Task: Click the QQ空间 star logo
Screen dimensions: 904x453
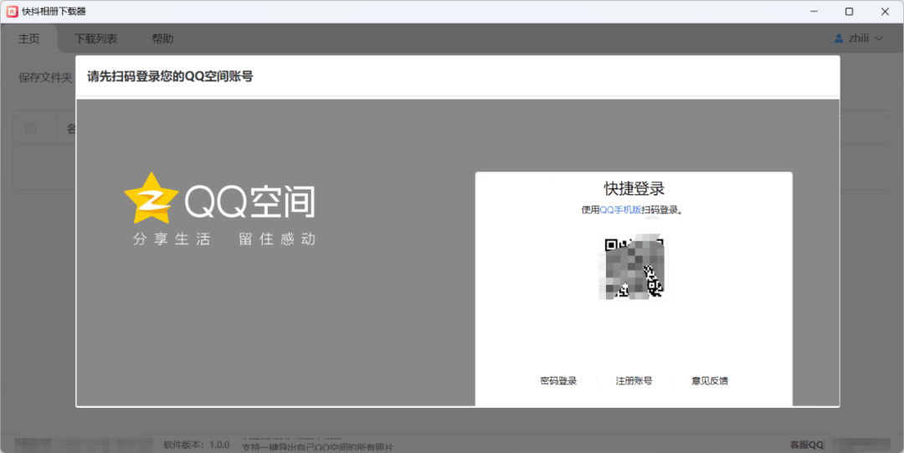Action: pos(152,198)
